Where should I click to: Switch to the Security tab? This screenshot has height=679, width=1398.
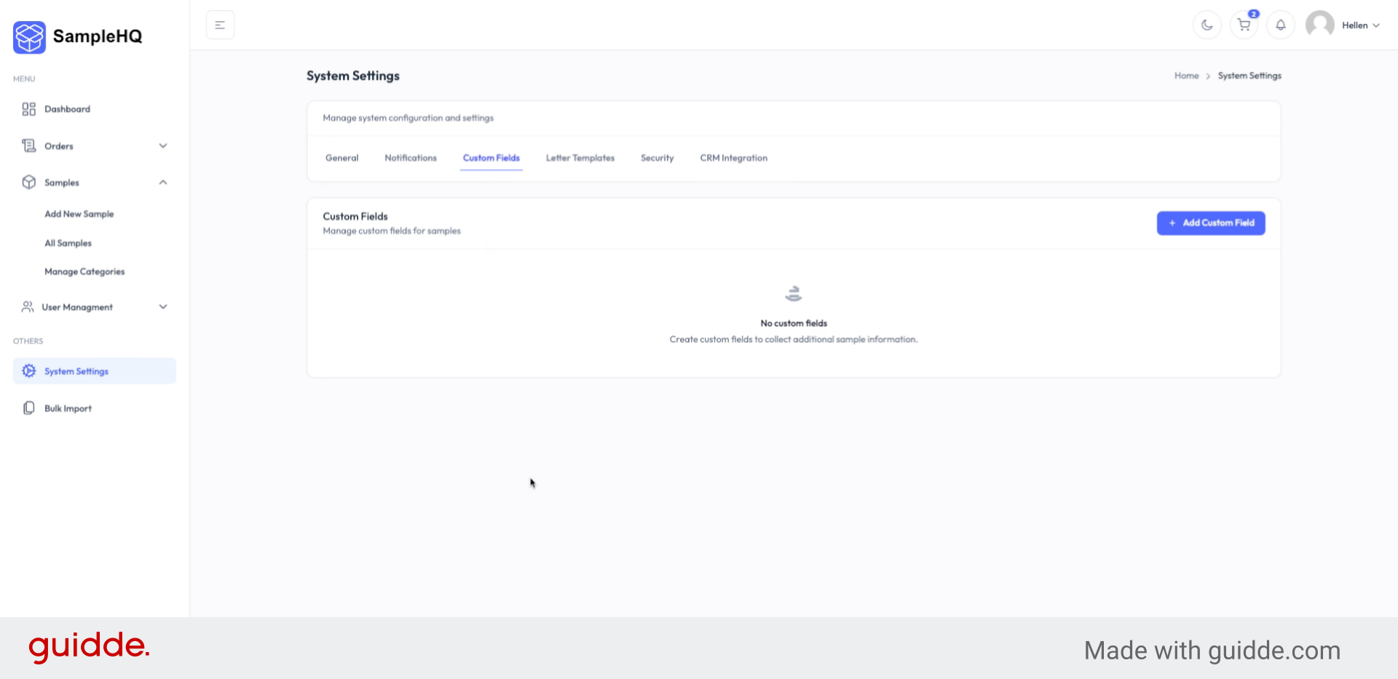(x=657, y=158)
